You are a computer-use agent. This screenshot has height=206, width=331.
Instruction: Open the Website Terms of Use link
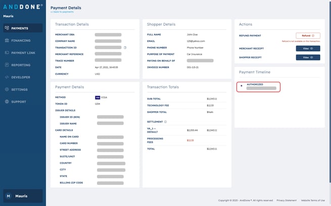pos(313,200)
